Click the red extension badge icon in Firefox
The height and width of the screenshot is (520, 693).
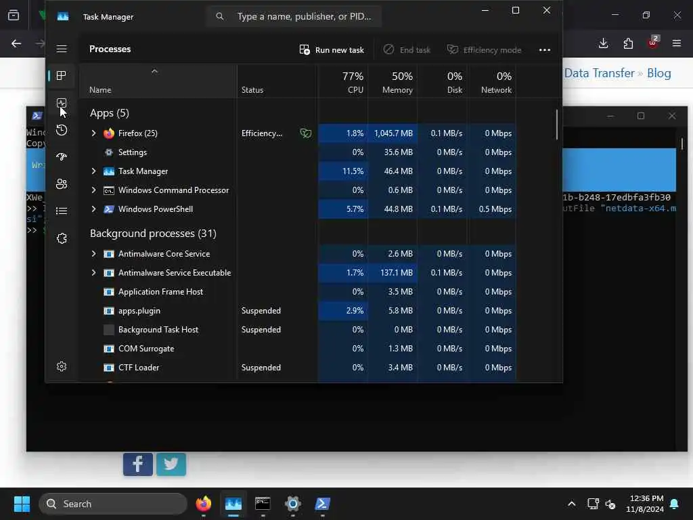(x=653, y=43)
